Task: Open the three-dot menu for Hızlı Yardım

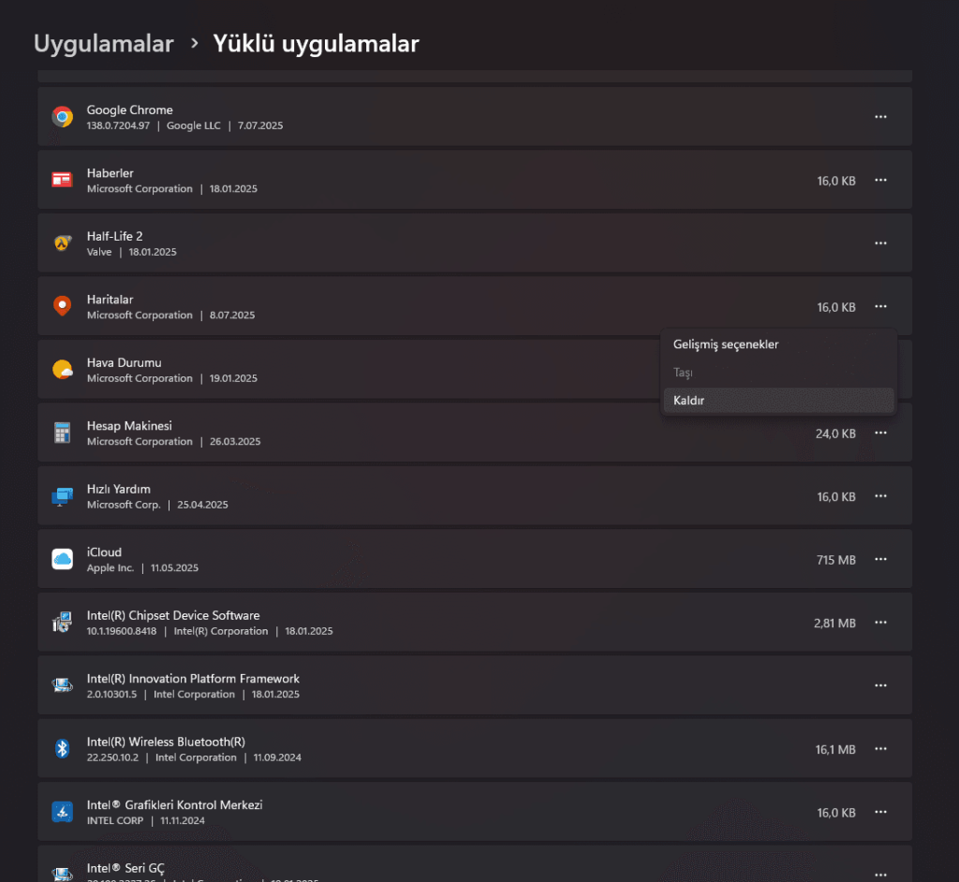Action: (880, 496)
